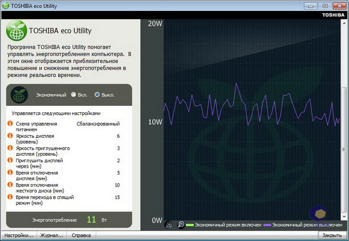Click the large green eco Utility logo

point(16,31)
